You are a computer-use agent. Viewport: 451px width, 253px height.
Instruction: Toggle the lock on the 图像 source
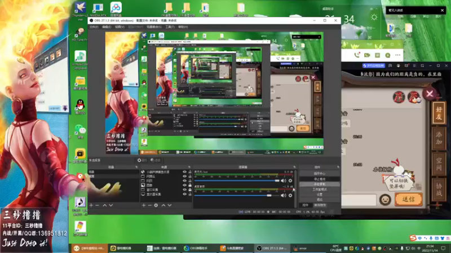point(190,186)
